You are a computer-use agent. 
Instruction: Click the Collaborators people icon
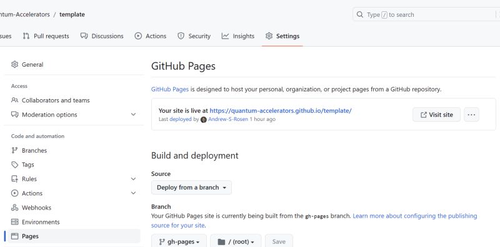click(x=14, y=100)
